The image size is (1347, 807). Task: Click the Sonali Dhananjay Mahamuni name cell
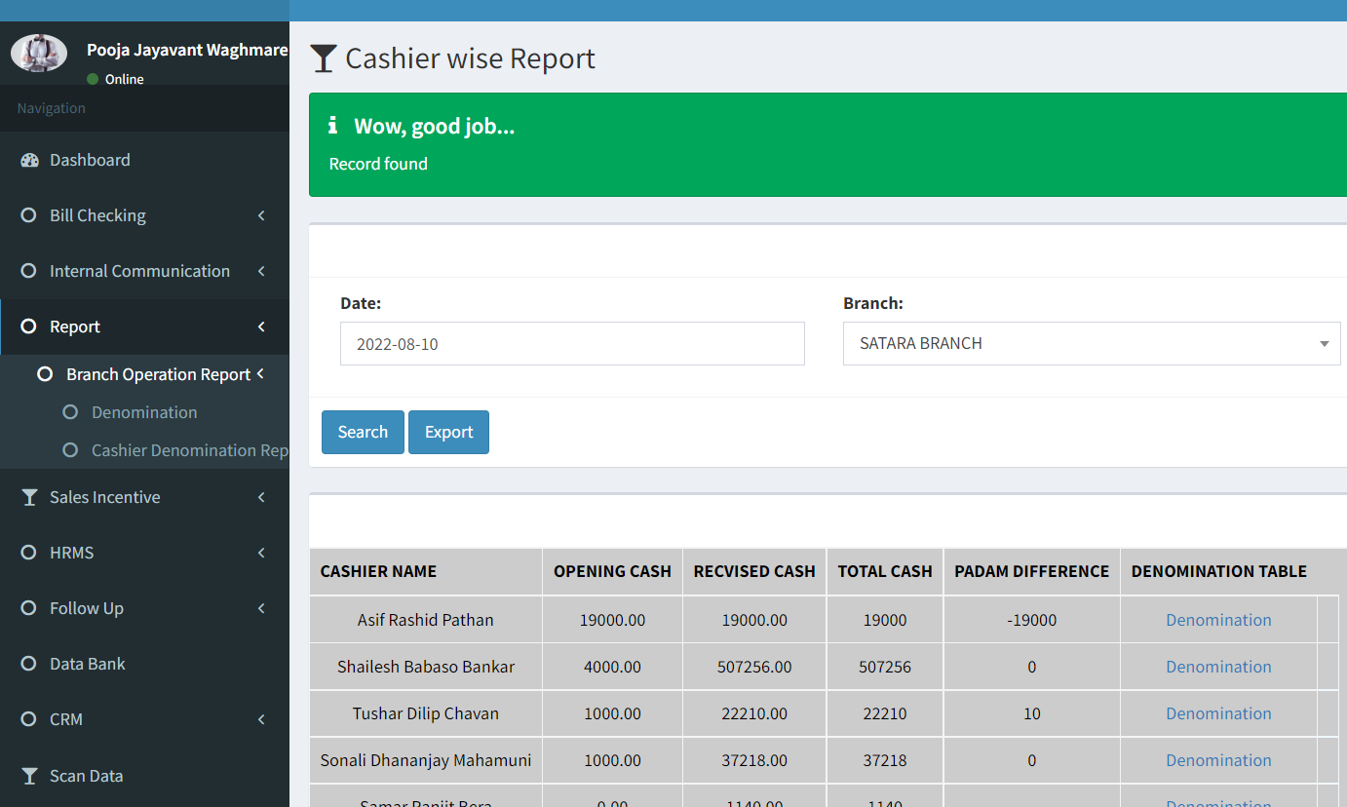click(426, 760)
